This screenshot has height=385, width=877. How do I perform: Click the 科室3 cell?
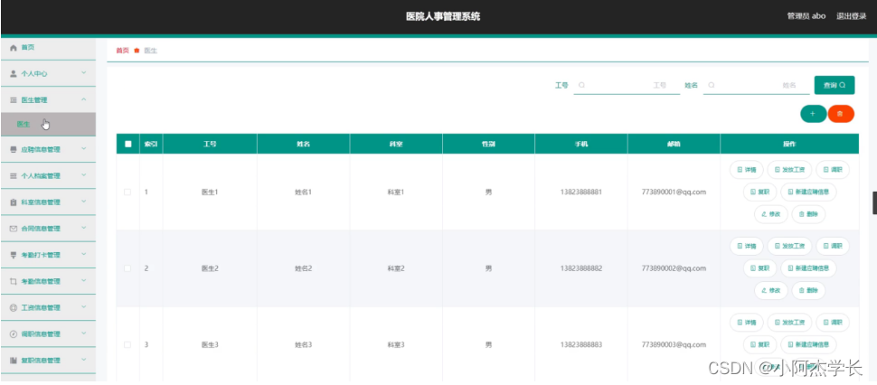(396, 344)
